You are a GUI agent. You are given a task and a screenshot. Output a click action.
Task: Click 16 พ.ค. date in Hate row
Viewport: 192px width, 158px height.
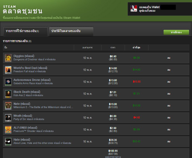point(88,141)
